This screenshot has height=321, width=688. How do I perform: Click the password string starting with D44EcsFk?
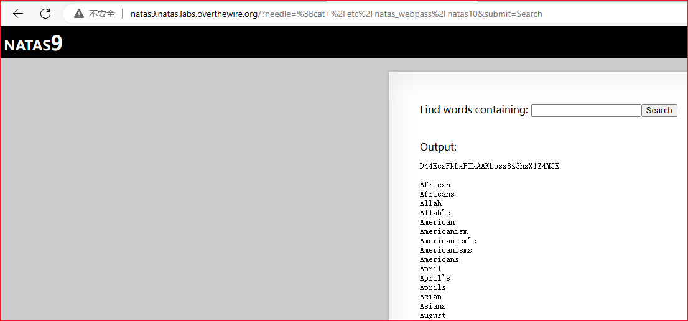(x=489, y=166)
